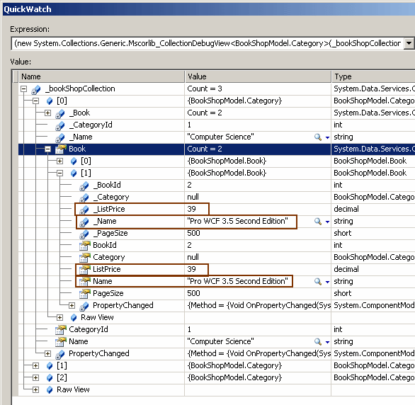The image size is (415, 405).
Task: Expand the _Book field node
Action: pos(47,113)
